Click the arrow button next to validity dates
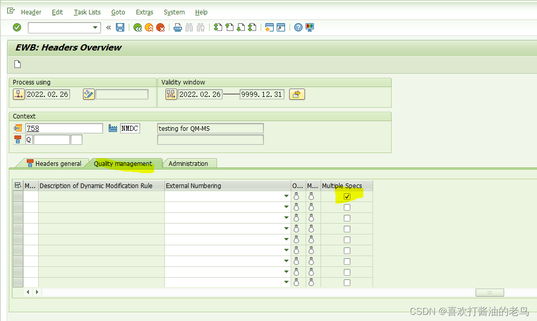Viewport: 537px width, 321px height. [297, 94]
